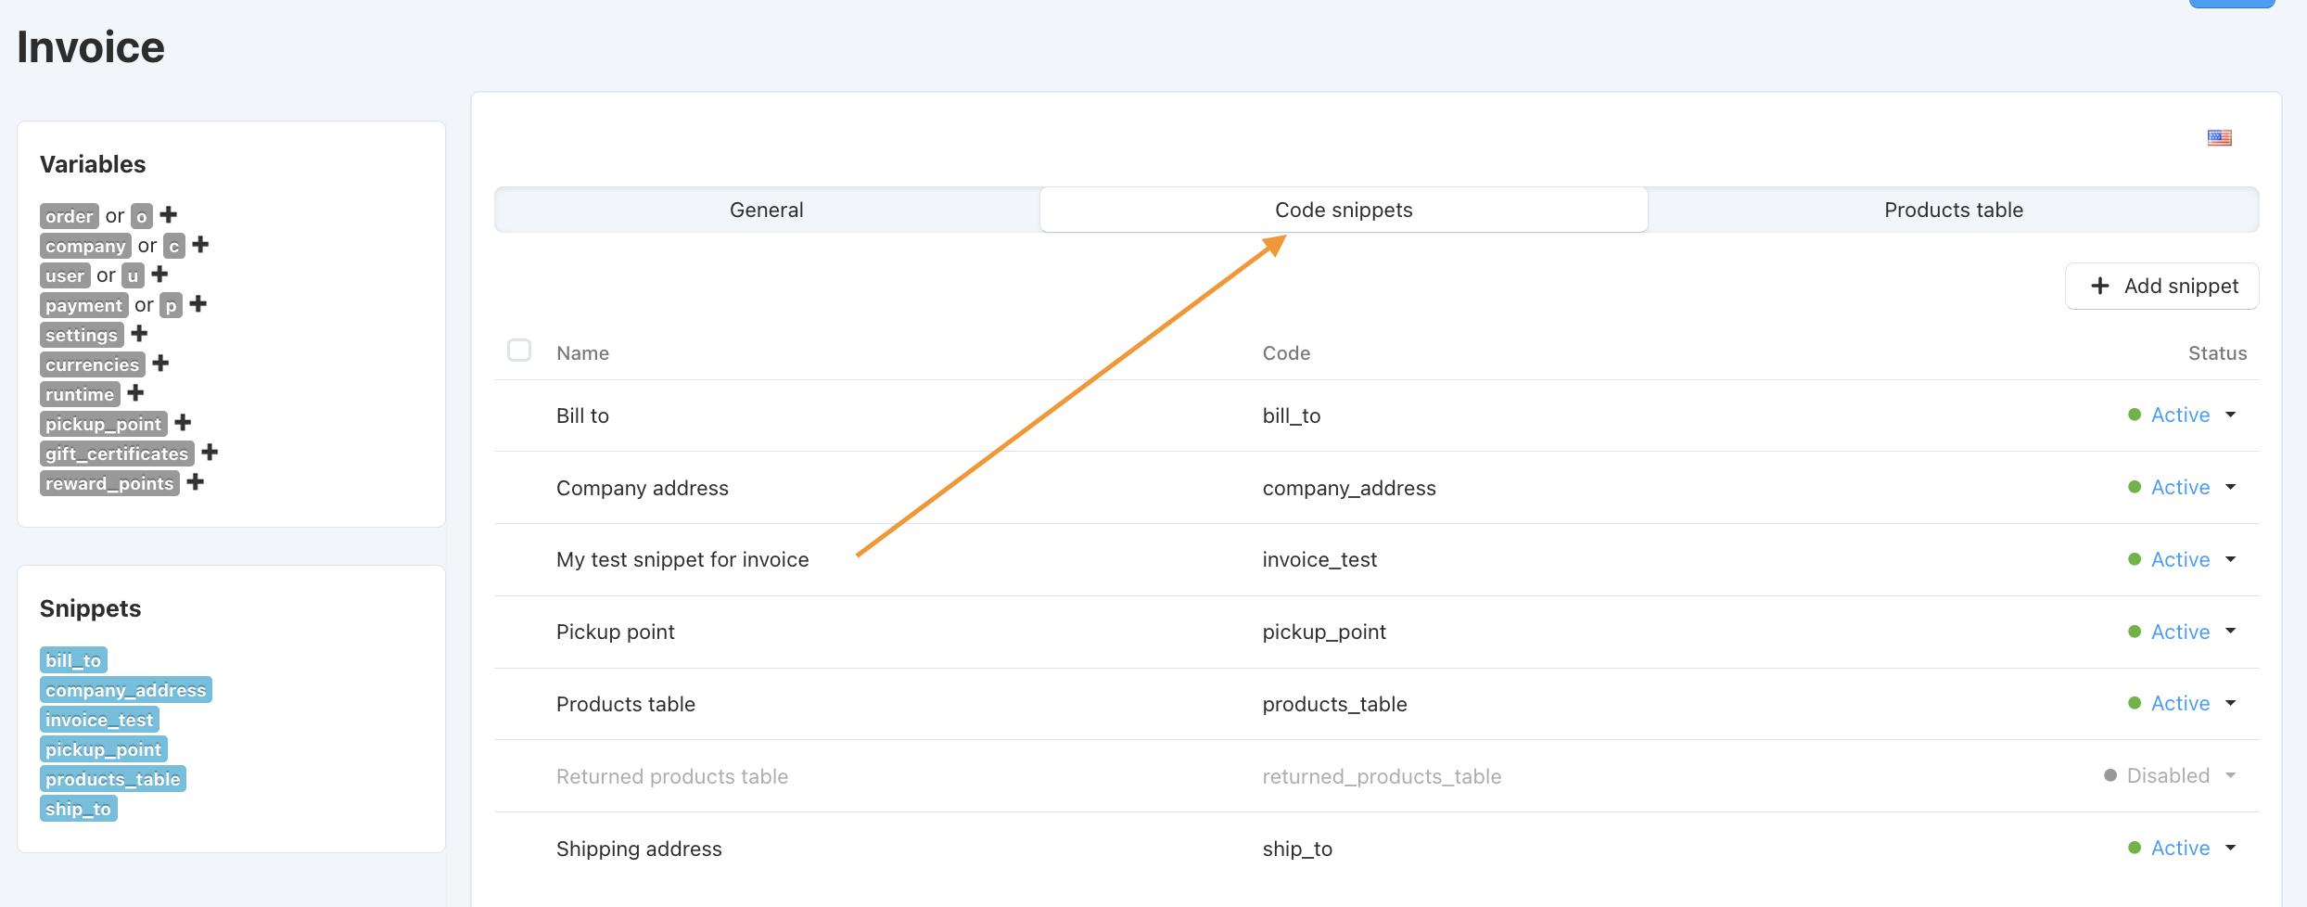Expand the reward_points variable plus icon
Screen dimensions: 2307x907
(x=195, y=482)
